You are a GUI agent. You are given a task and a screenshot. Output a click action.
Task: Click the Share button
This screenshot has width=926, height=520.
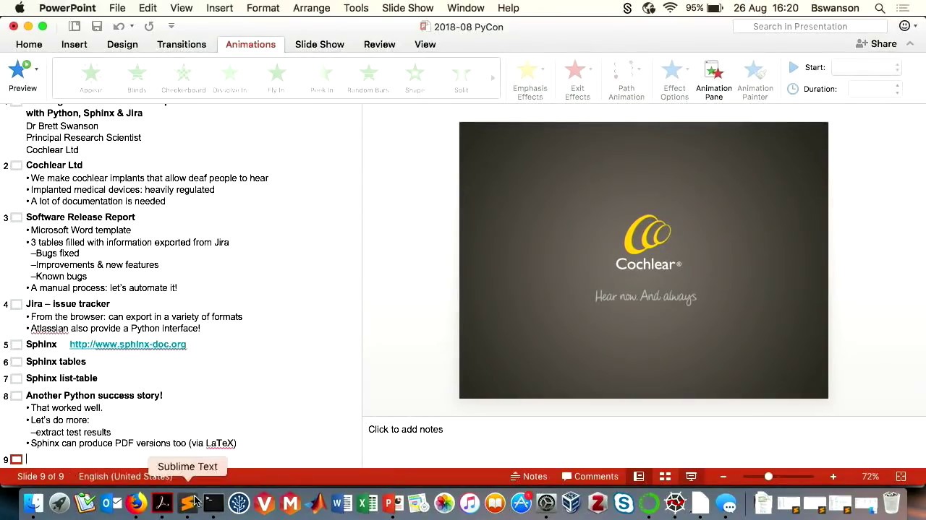(x=876, y=44)
